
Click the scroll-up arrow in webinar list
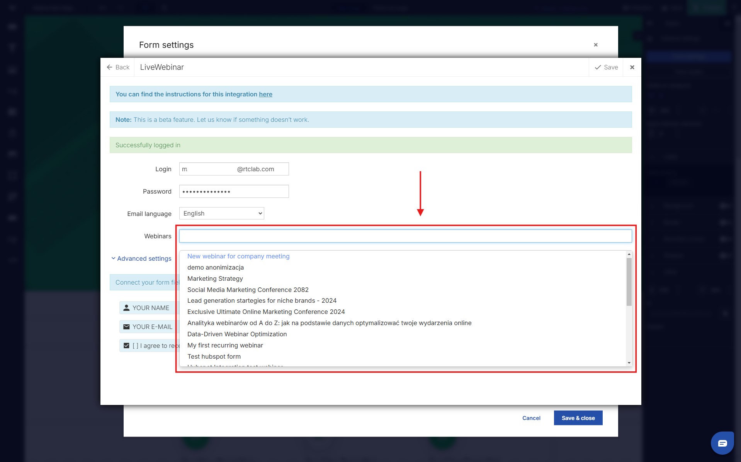point(629,255)
